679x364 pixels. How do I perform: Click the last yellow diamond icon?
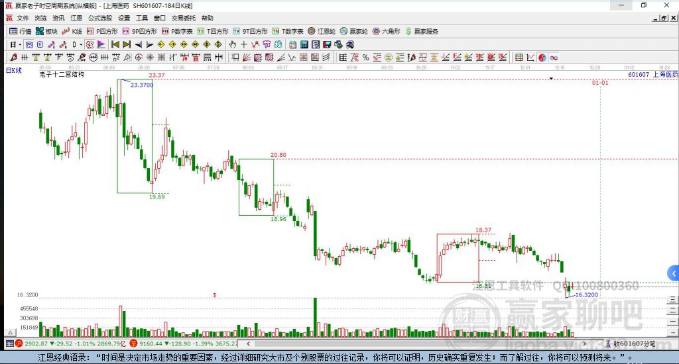218,44
